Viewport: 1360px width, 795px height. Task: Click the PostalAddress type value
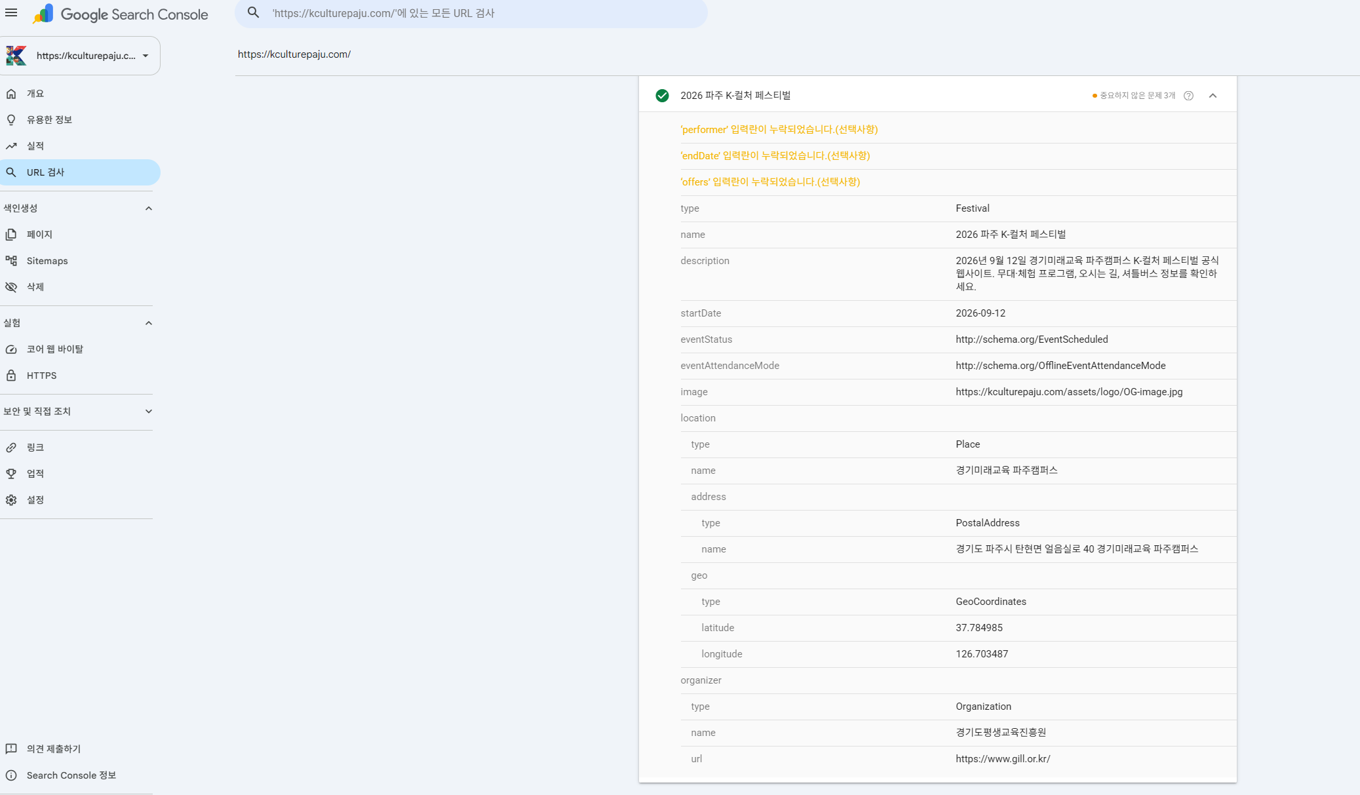[987, 523]
